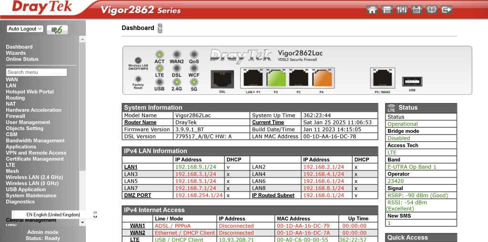Click the layout panel icon in header
The image size is (488, 242).
click(x=386, y=10)
